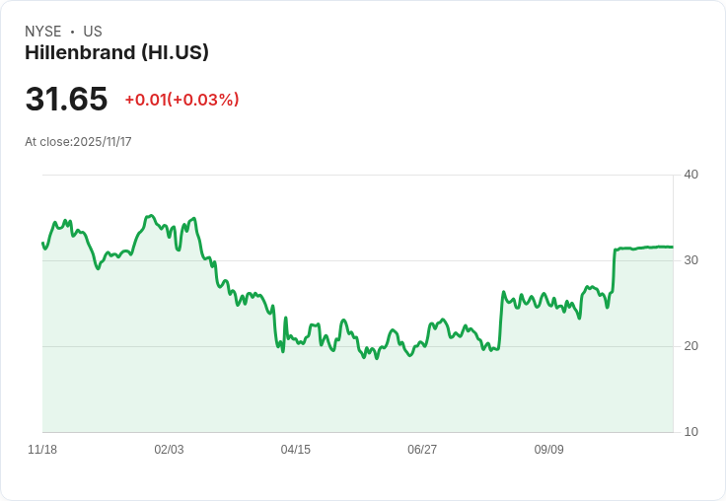Click the 11/18 date on the x-axis
The height and width of the screenshot is (501, 726).
[42, 450]
